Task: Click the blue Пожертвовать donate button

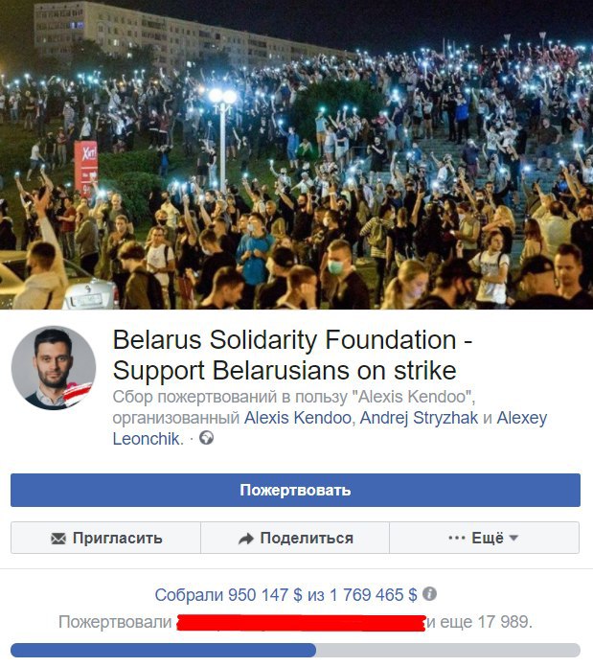Action: pyautogui.click(x=295, y=490)
